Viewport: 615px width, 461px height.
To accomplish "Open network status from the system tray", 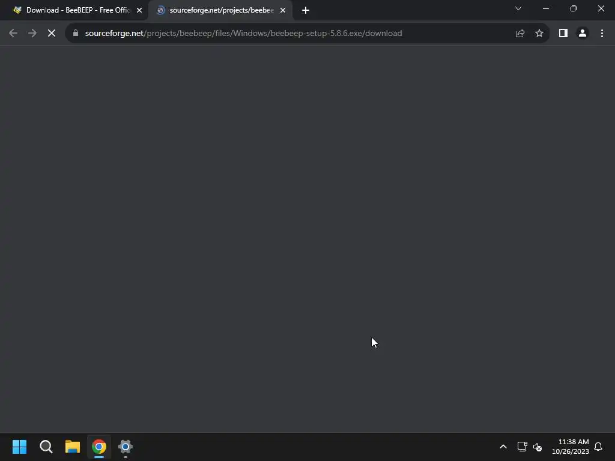I will [522, 447].
